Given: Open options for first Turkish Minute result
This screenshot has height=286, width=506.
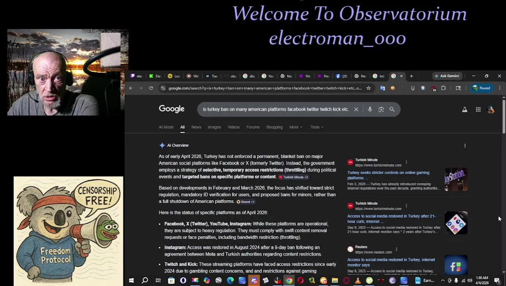Looking at the screenshot, I should (x=406, y=162).
